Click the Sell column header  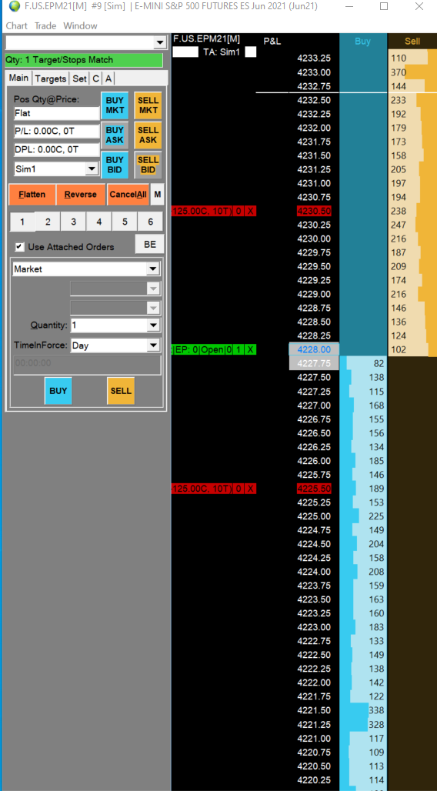pos(412,42)
